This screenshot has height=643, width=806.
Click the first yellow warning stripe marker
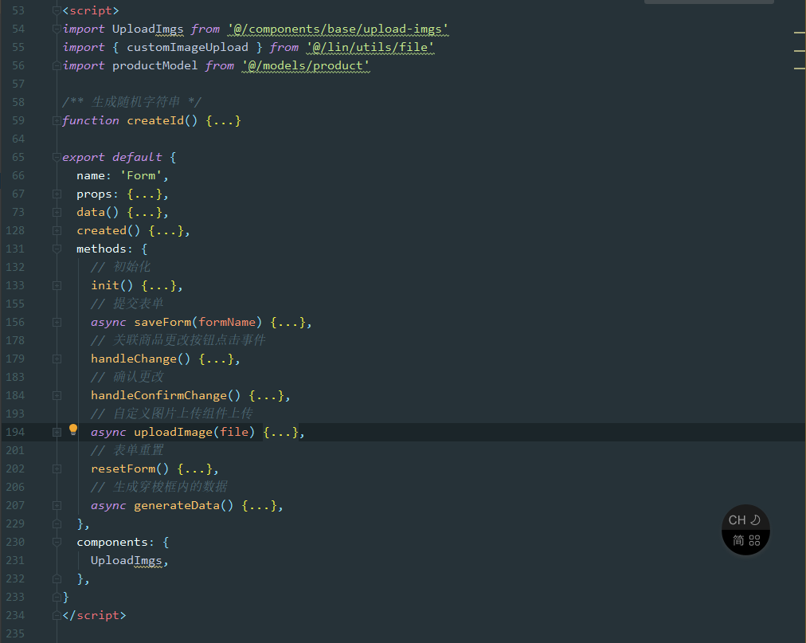(800, 33)
